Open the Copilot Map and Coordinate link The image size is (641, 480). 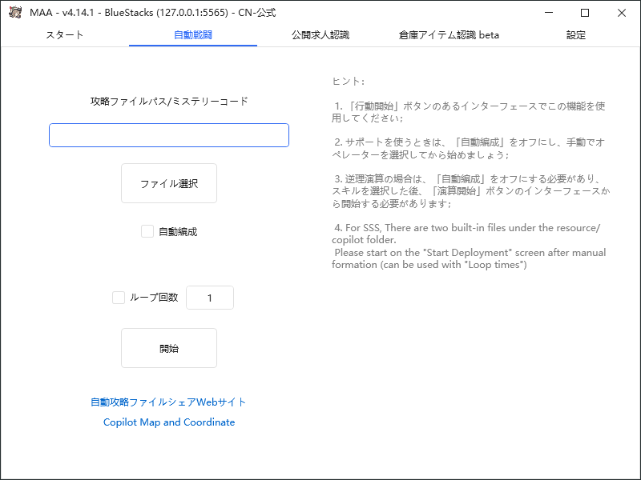point(169,422)
